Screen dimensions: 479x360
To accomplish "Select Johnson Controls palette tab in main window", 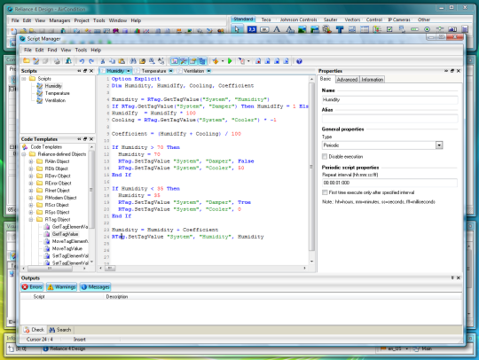I will [298, 20].
